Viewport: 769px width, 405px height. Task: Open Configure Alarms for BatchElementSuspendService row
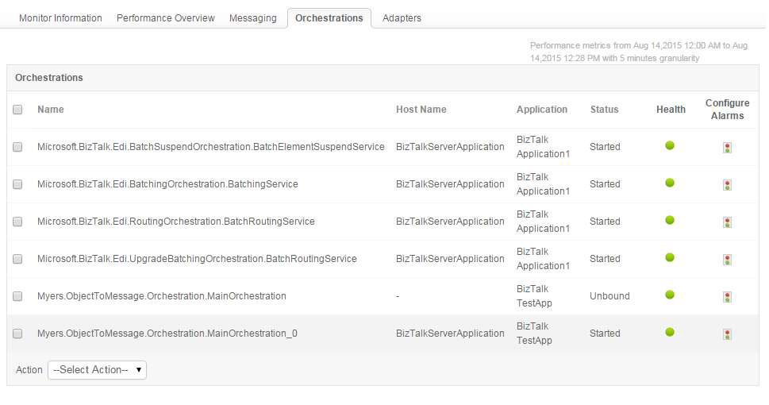tap(727, 148)
